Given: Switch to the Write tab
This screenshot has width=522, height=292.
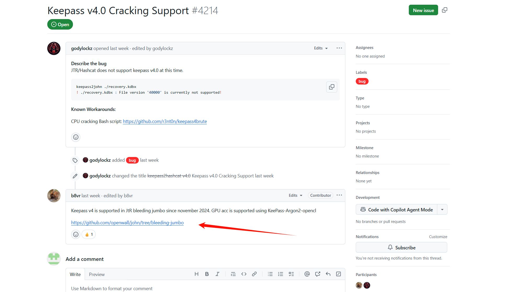Looking at the screenshot, I should click(75, 274).
